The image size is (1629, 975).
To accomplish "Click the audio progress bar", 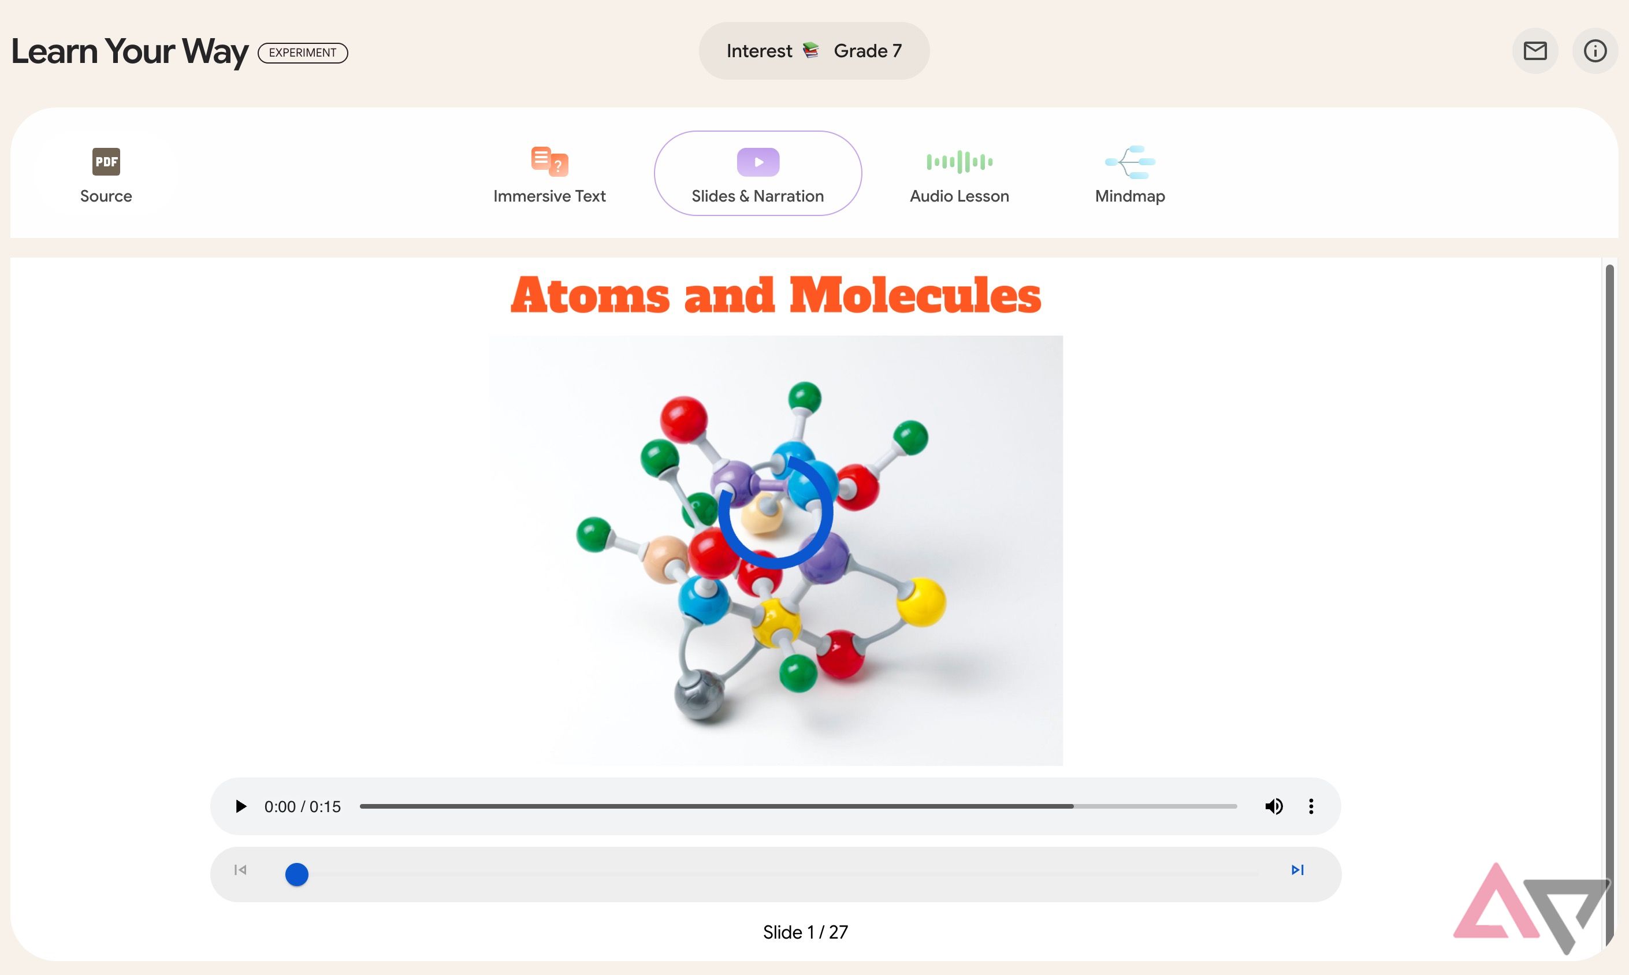I will pos(798,806).
